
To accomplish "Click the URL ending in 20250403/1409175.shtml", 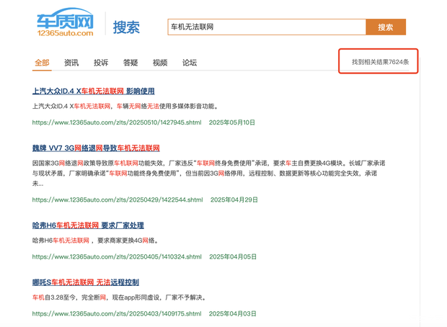I will 117,314.
